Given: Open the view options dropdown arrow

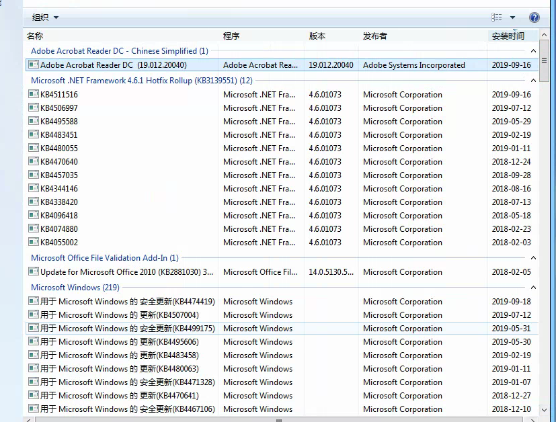Looking at the screenshot, I should coord(512,17).
